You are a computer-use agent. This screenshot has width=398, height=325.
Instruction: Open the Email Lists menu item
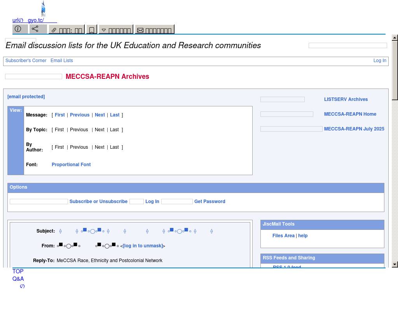pos(61,61)
